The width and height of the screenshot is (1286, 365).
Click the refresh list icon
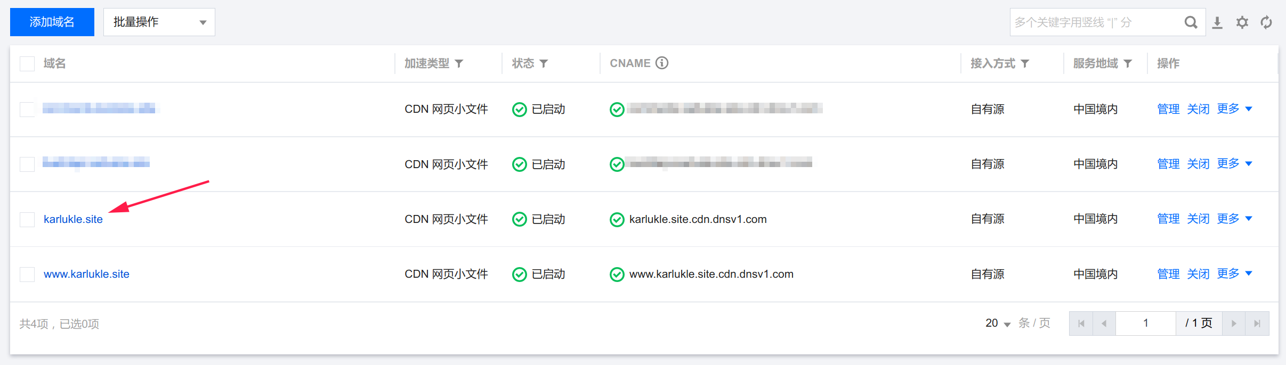tap(1266, 22)
